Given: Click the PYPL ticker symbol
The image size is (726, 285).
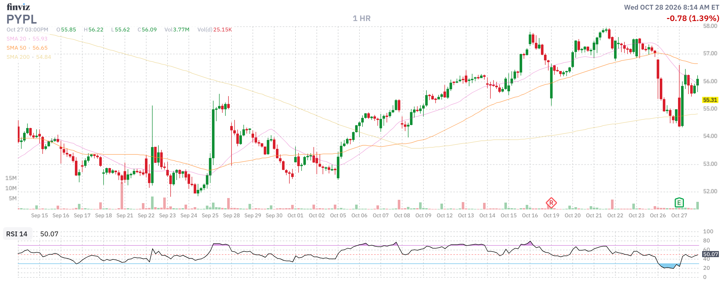Looking at the screenshot, I should [22, 19].
